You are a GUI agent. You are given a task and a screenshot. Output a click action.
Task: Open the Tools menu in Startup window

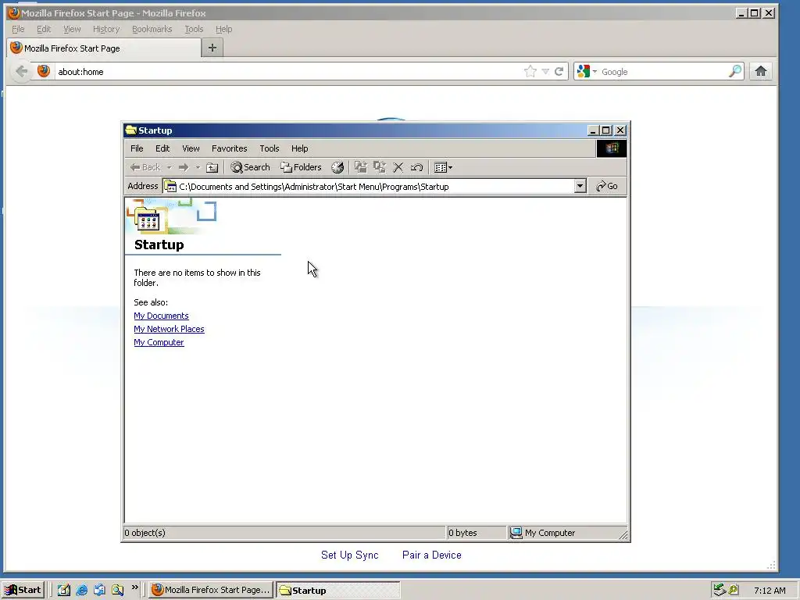(x=270, y=148)
